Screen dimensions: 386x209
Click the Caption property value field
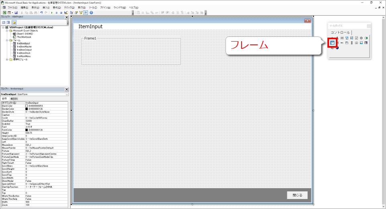pyautogui.click(x=46, y=115)
